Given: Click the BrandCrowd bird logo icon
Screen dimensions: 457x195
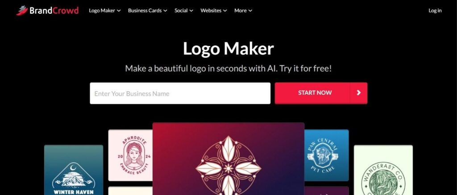Looking at the screenshot, I should click(22, 10).
